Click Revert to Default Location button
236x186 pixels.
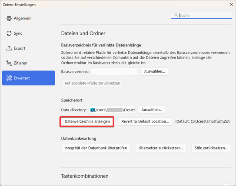click(x=145, y=121)
